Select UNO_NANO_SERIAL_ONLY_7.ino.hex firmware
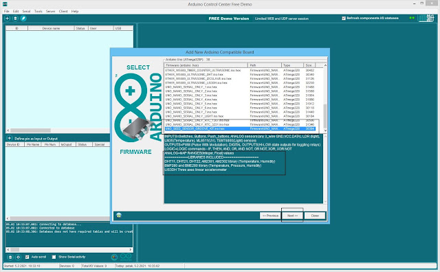The image size is (440, 272). [x=240, y=112]
